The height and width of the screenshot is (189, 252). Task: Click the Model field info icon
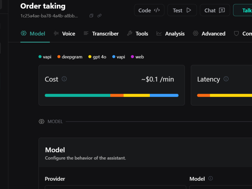210,178
